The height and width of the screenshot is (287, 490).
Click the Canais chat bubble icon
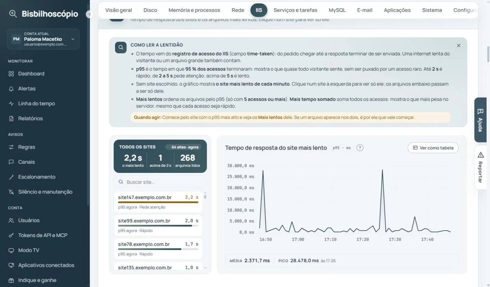tap(11, 162)
